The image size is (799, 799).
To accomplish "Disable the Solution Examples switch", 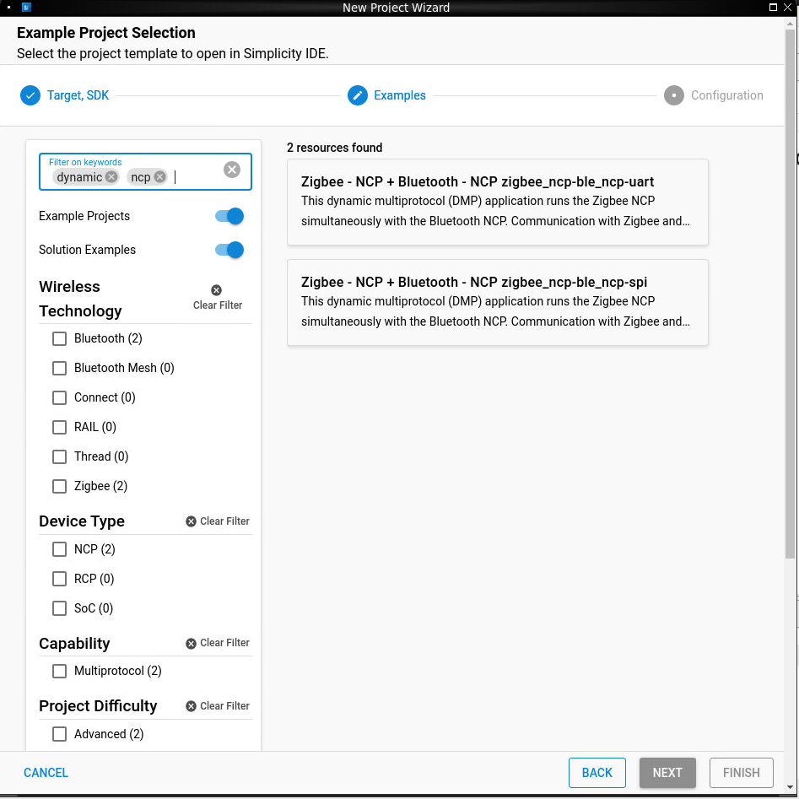I will point(229,250).
